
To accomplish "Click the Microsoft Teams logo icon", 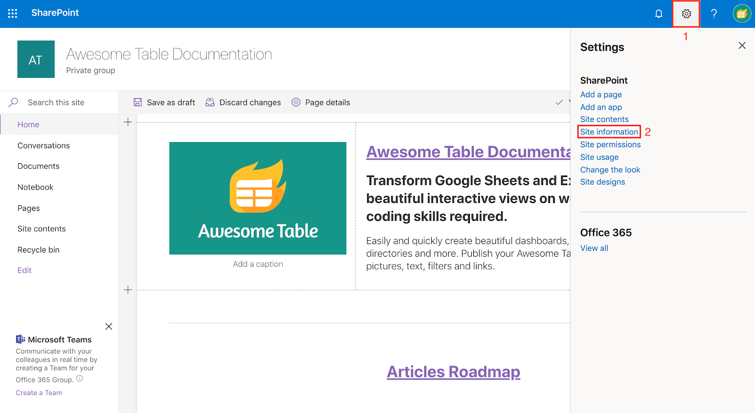I will pos(20,339).
